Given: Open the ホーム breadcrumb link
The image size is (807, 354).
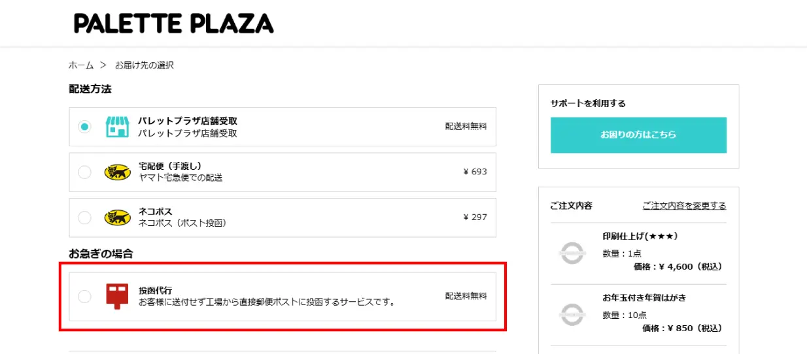Looking at the screenshot, I should pyautogui.click(x=81, y=65).
